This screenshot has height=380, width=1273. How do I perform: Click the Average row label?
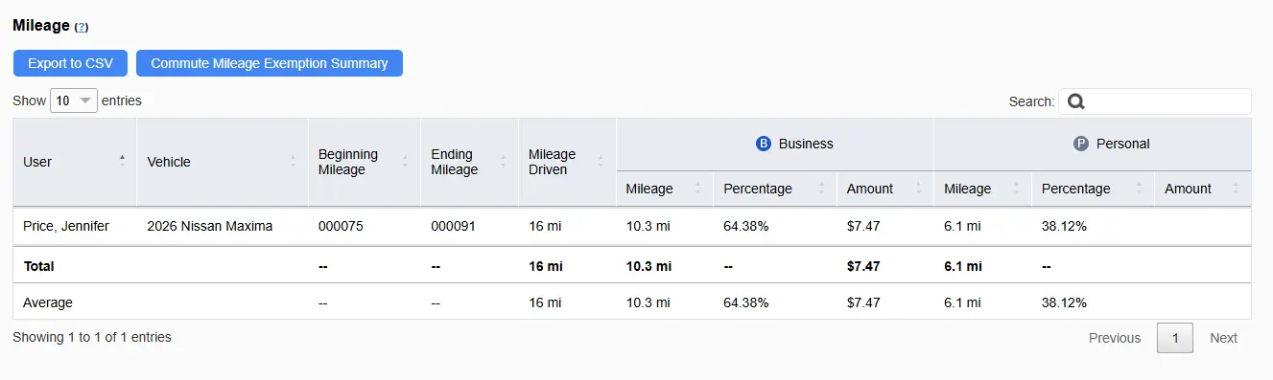click(48, 302)
